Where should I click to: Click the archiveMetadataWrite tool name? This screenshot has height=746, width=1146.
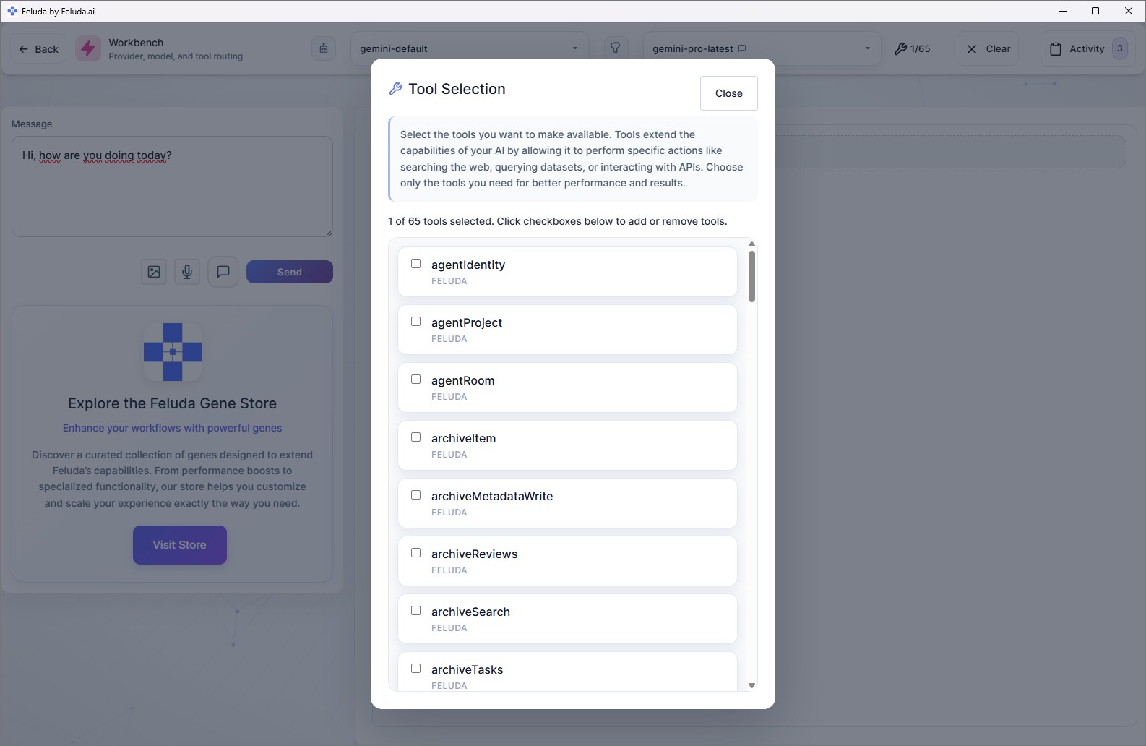tap(492, 496)
